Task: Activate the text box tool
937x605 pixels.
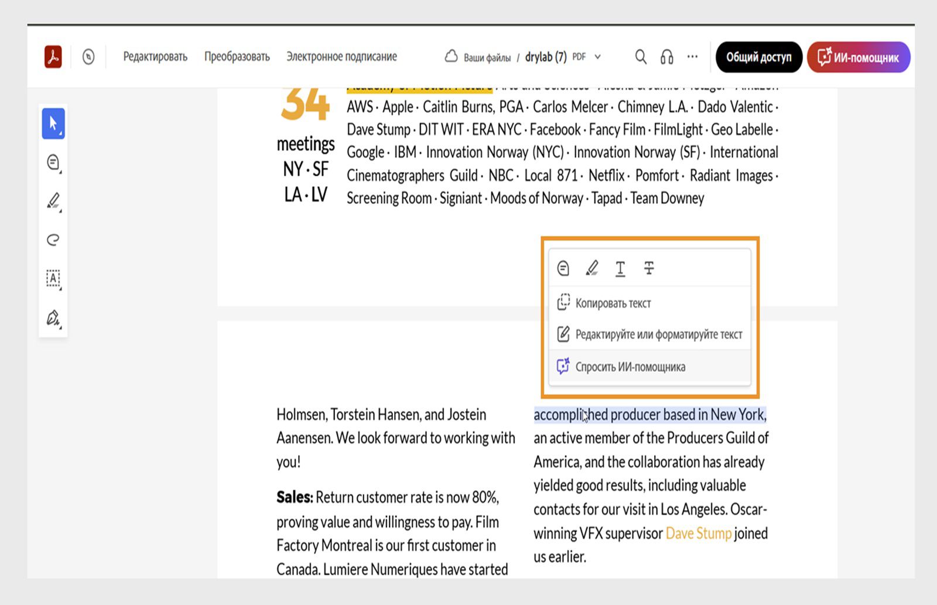Action: [x=53, y=278]
